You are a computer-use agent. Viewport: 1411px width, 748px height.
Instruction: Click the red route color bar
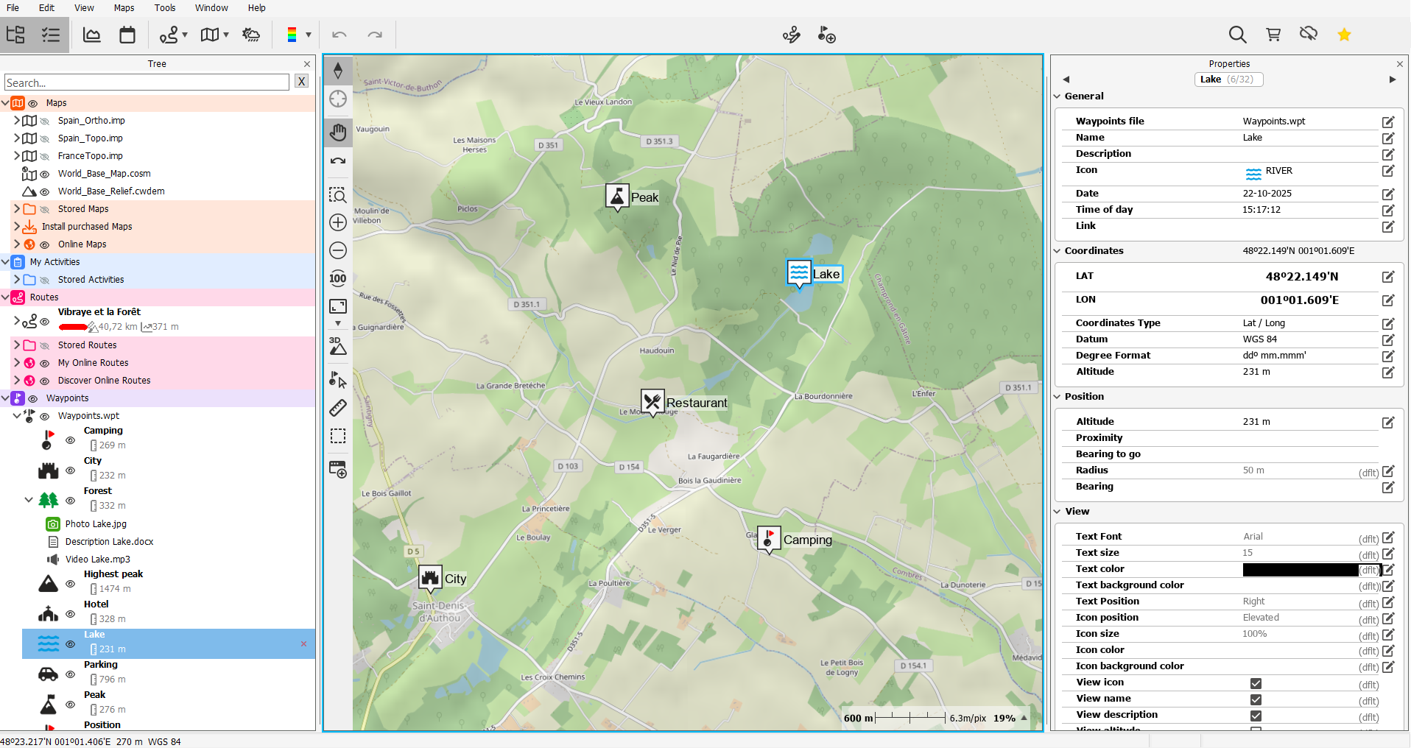[74, 327]
